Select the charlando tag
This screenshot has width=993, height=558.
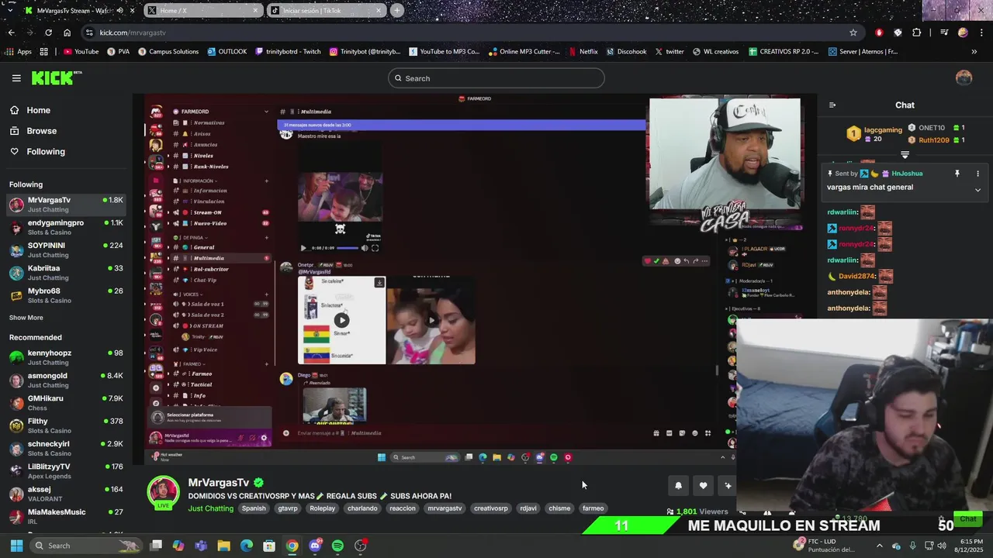pyautogui.click(x=362, y=508)
